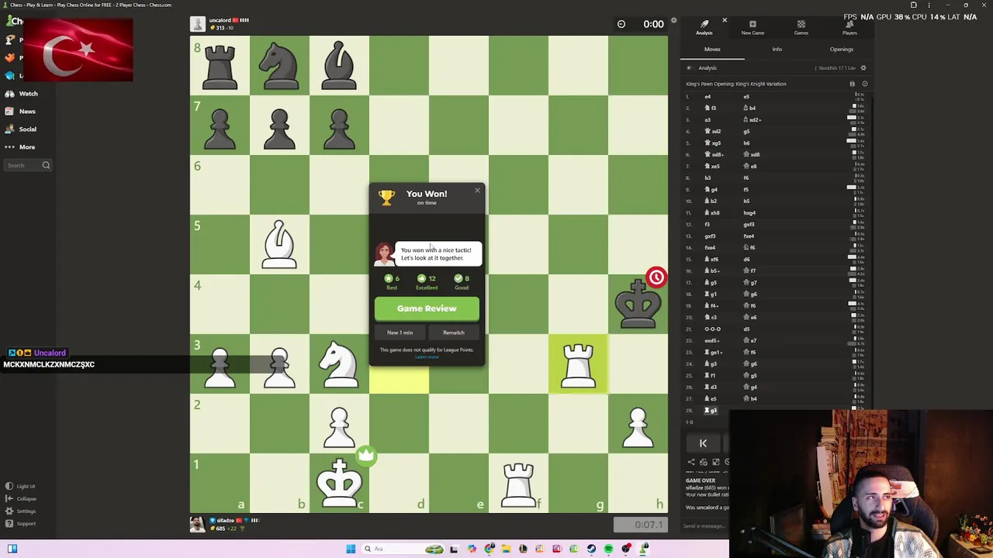
Task: Switch to the Openings tab
Action: click(841, 50)
